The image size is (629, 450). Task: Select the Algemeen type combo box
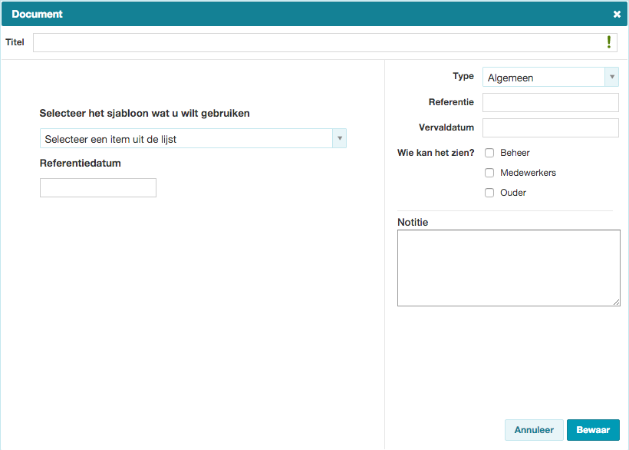click(551, 77)
